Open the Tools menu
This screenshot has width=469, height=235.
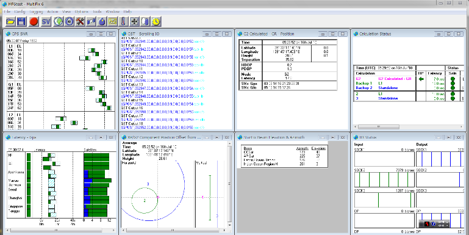click(x=97, y=12)
